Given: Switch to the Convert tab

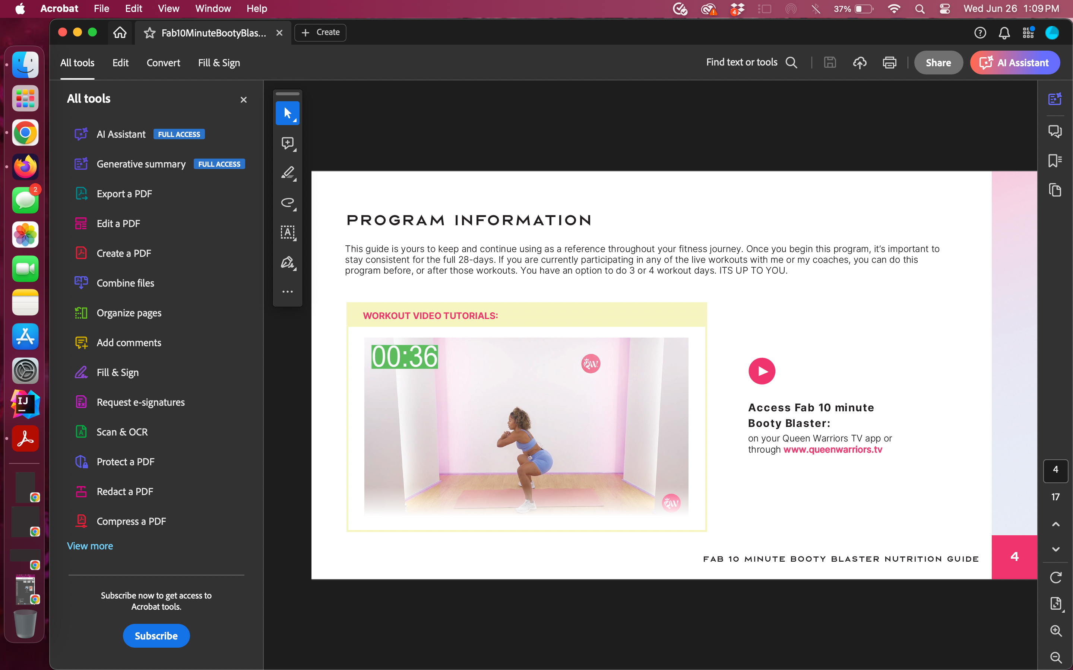Looking at the screenshot, I should coord(163,63).
